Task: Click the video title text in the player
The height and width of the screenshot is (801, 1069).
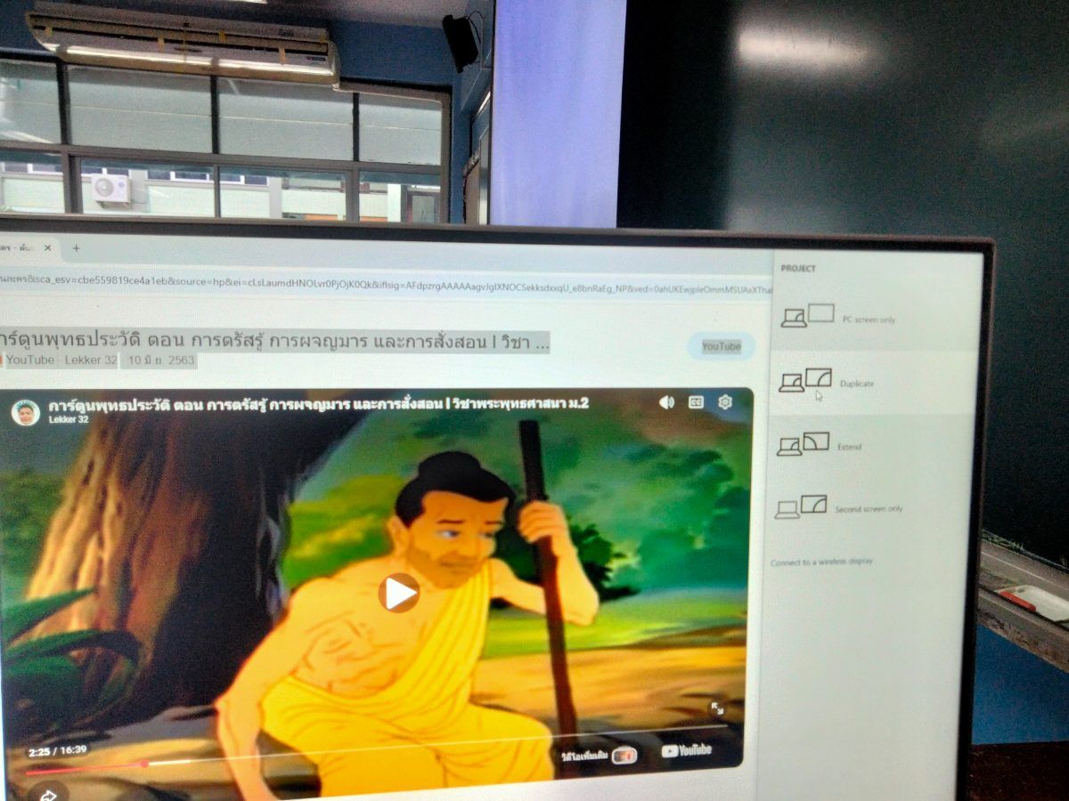Action: point(319,405)
